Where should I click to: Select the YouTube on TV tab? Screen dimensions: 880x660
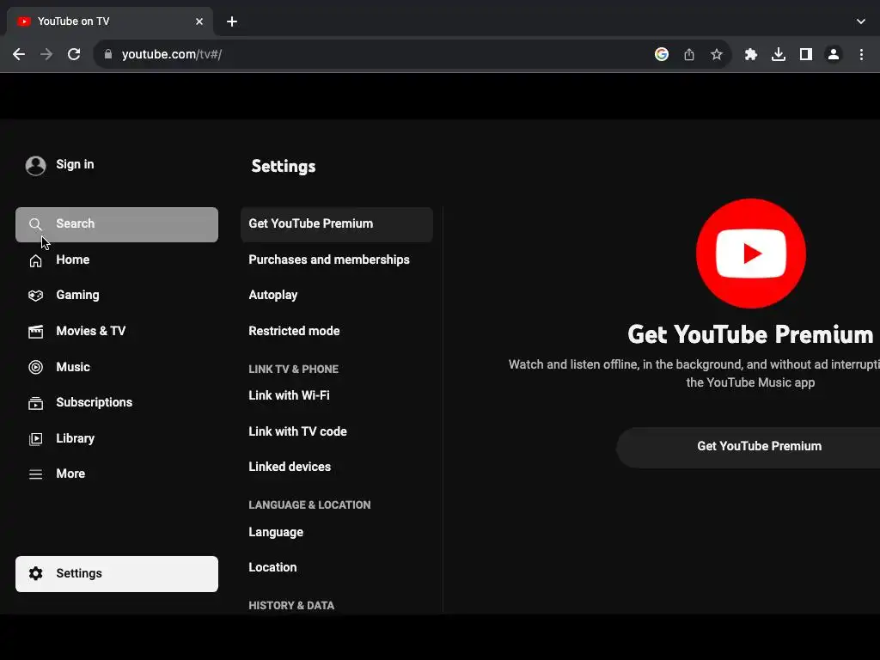click(x=110, y=21)
